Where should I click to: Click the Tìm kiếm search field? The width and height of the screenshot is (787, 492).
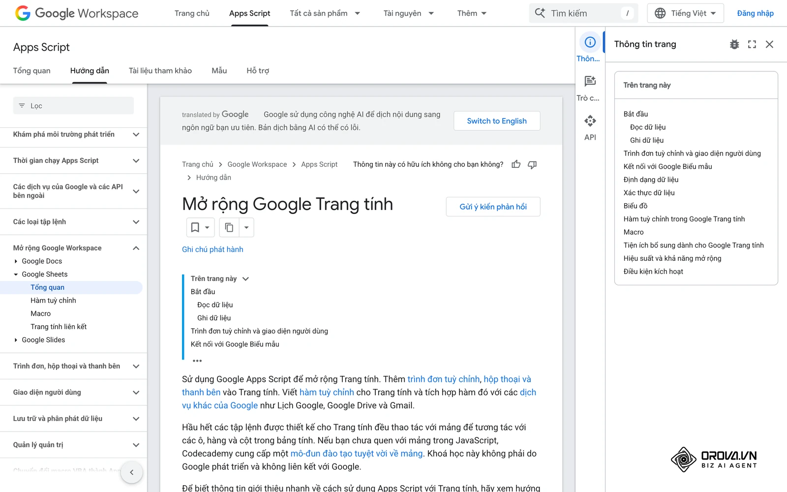point(583,13)
